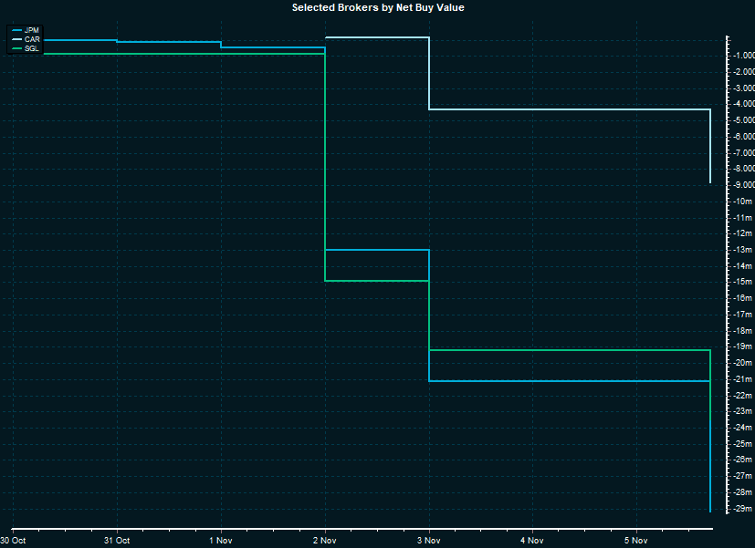Toggle the CAR series in legend
This screenshot has height=548, width=755.
pyautogui.click(x=32, y=39)
